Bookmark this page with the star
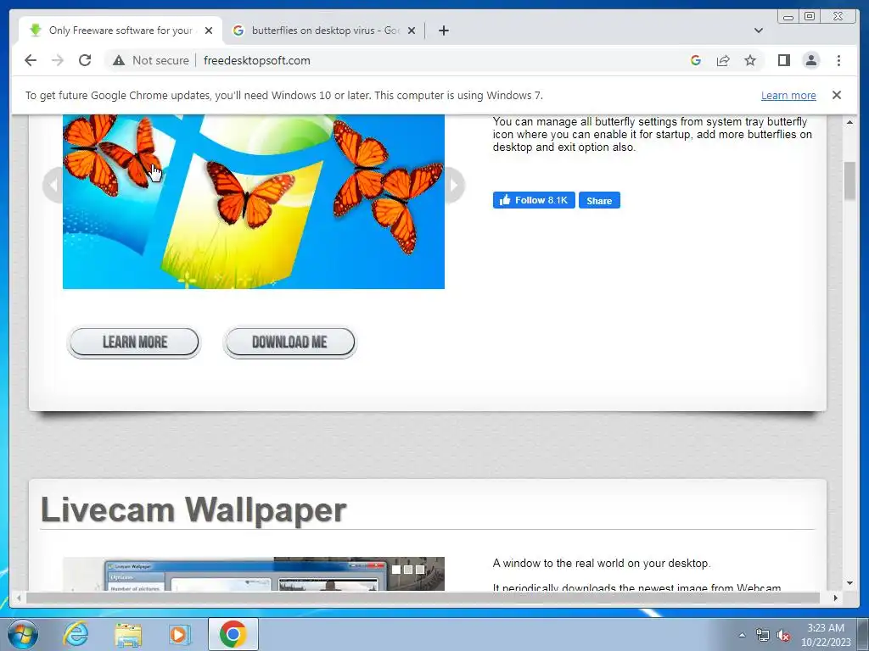This screenshot has height=651, width=869. 750,60
